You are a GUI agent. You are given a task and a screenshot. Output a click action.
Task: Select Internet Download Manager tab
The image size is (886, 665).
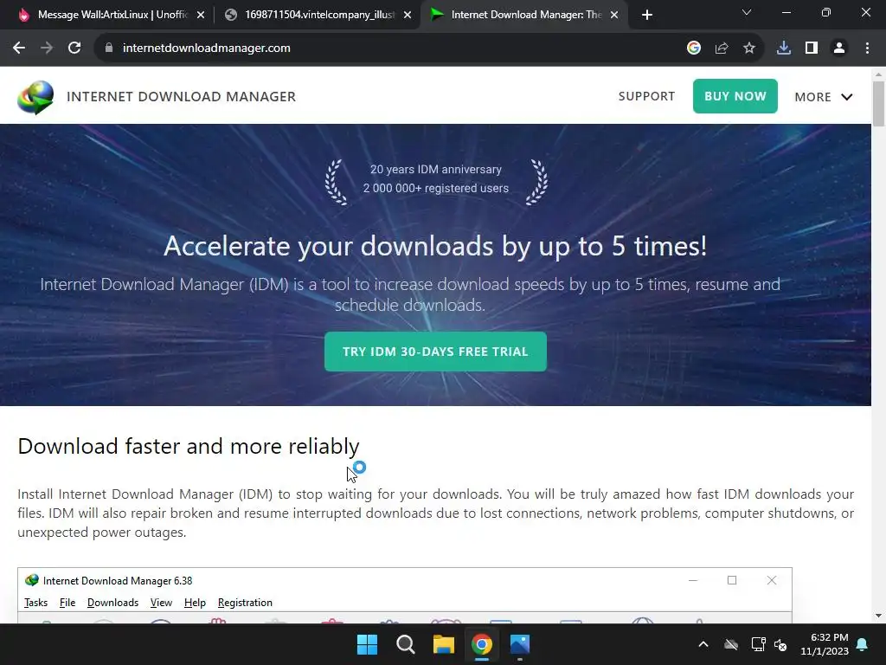[523, 15]
